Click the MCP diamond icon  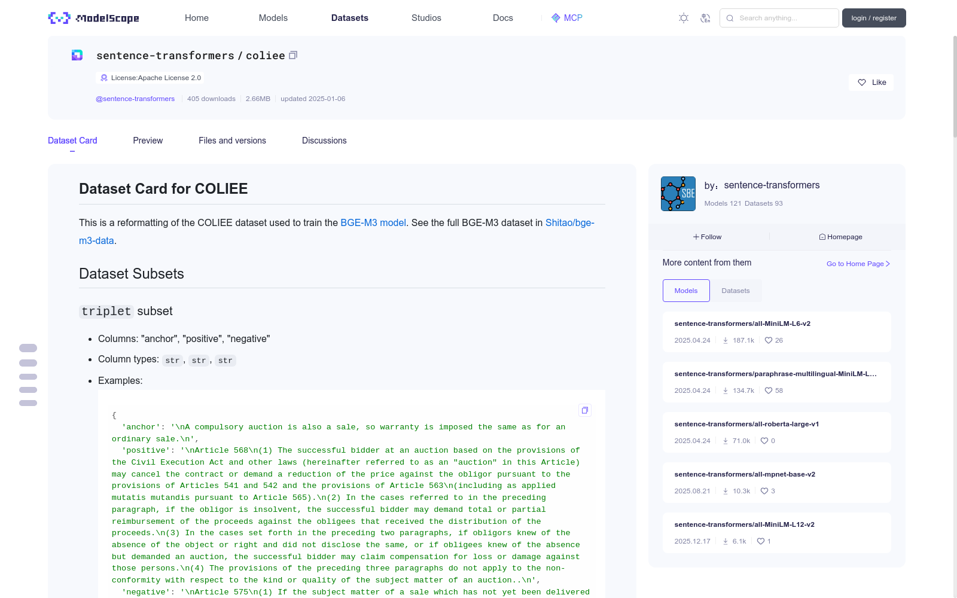(x=556, y=18)
